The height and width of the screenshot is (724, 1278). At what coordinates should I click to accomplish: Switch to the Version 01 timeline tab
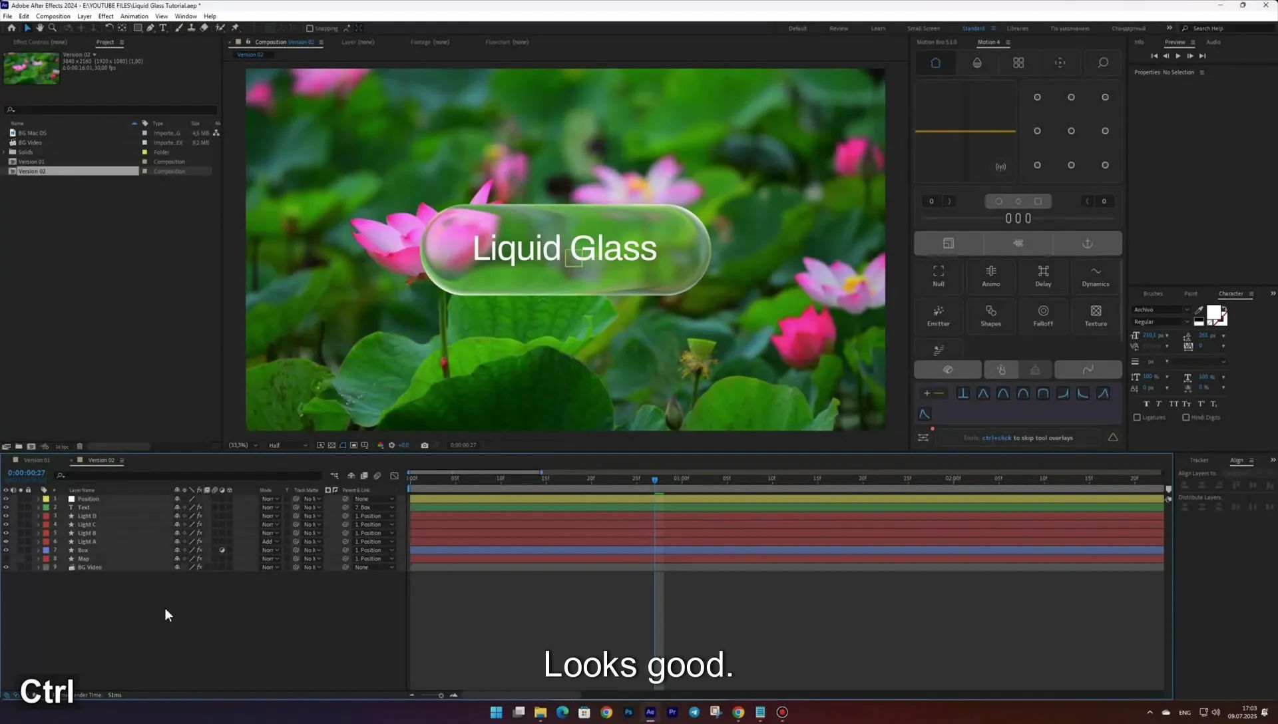point(37,460)
